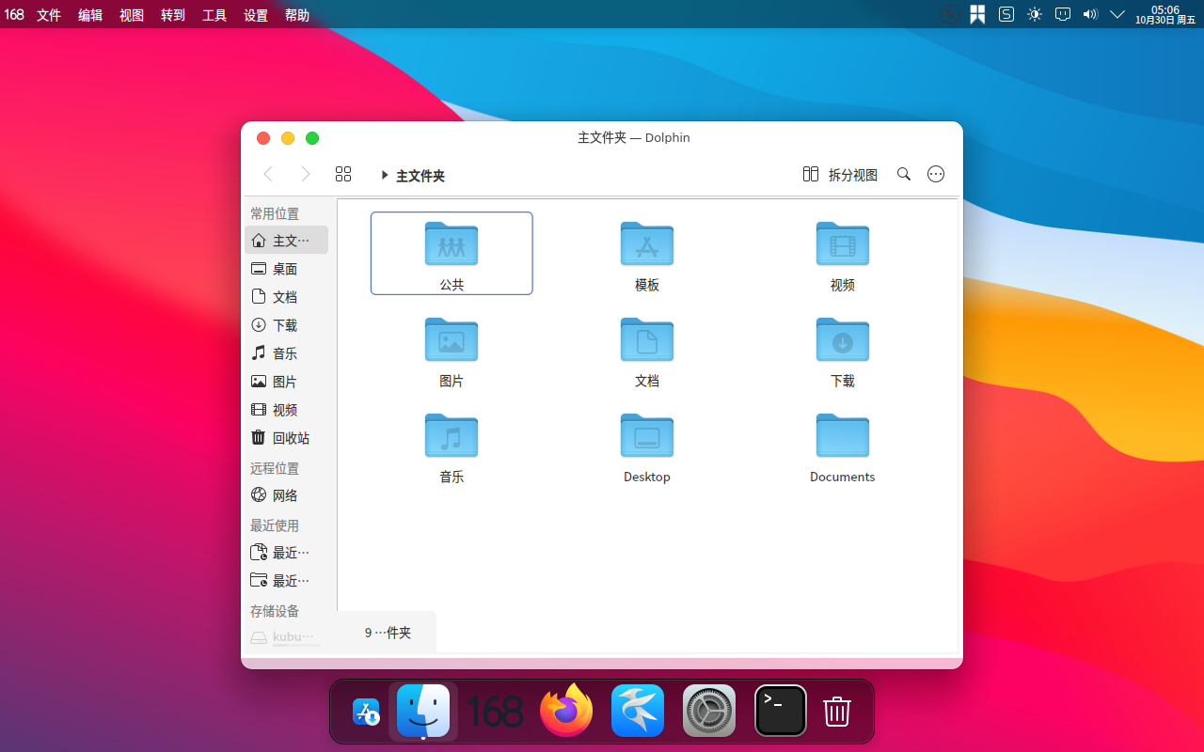The height and width of the screenshot is (752, 1204).
Task: Click the 主文件夹 breadcrumb label
Action: pyautogui.click(x=420, y=176)
